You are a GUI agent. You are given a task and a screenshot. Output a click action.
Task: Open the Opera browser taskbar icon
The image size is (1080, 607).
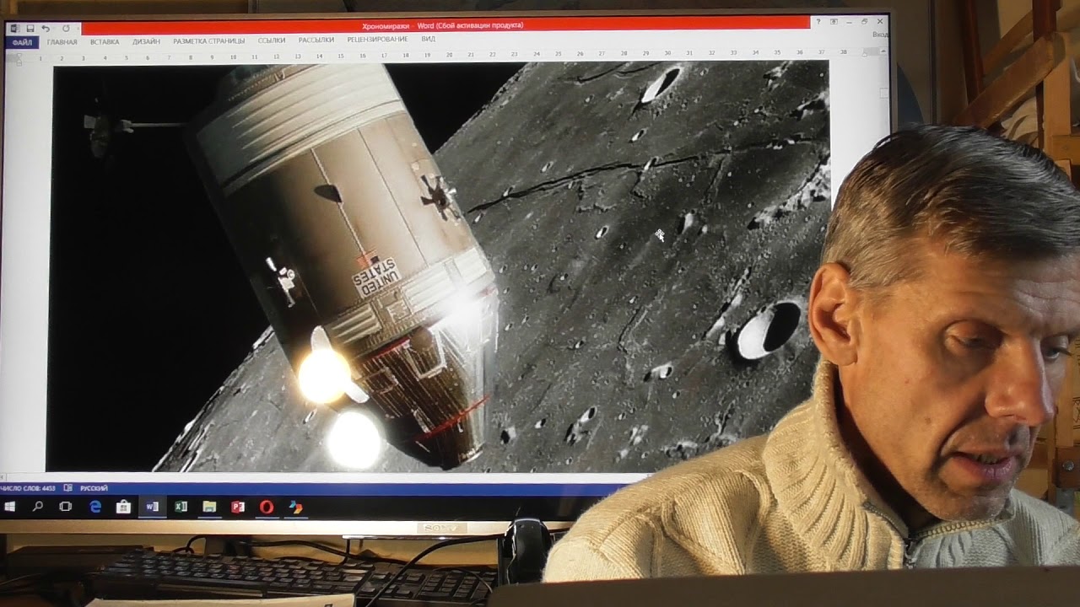tap(267, 507)
